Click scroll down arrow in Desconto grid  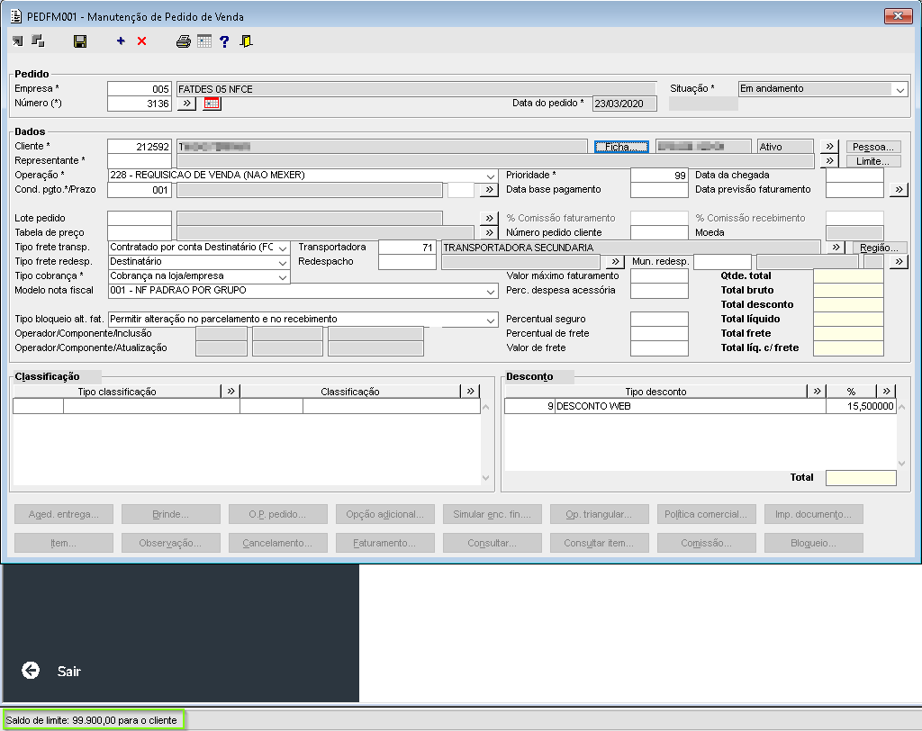point(901,464)
